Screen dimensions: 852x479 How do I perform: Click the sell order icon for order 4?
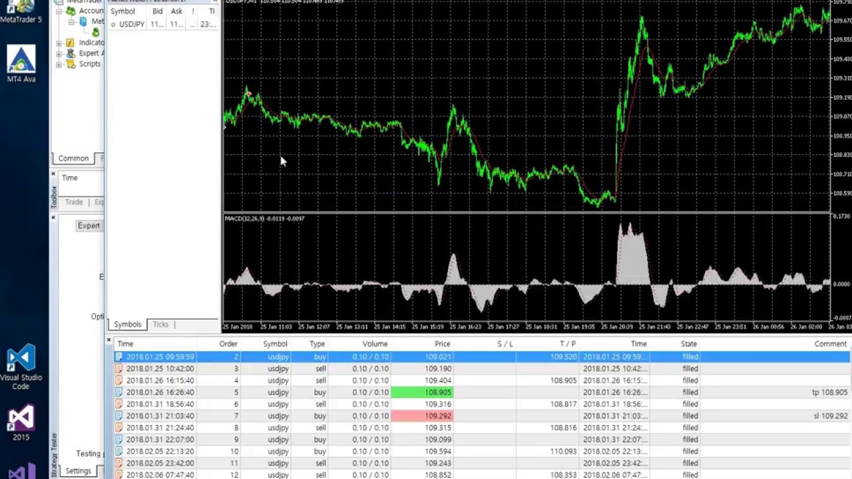tap(119, 381)
